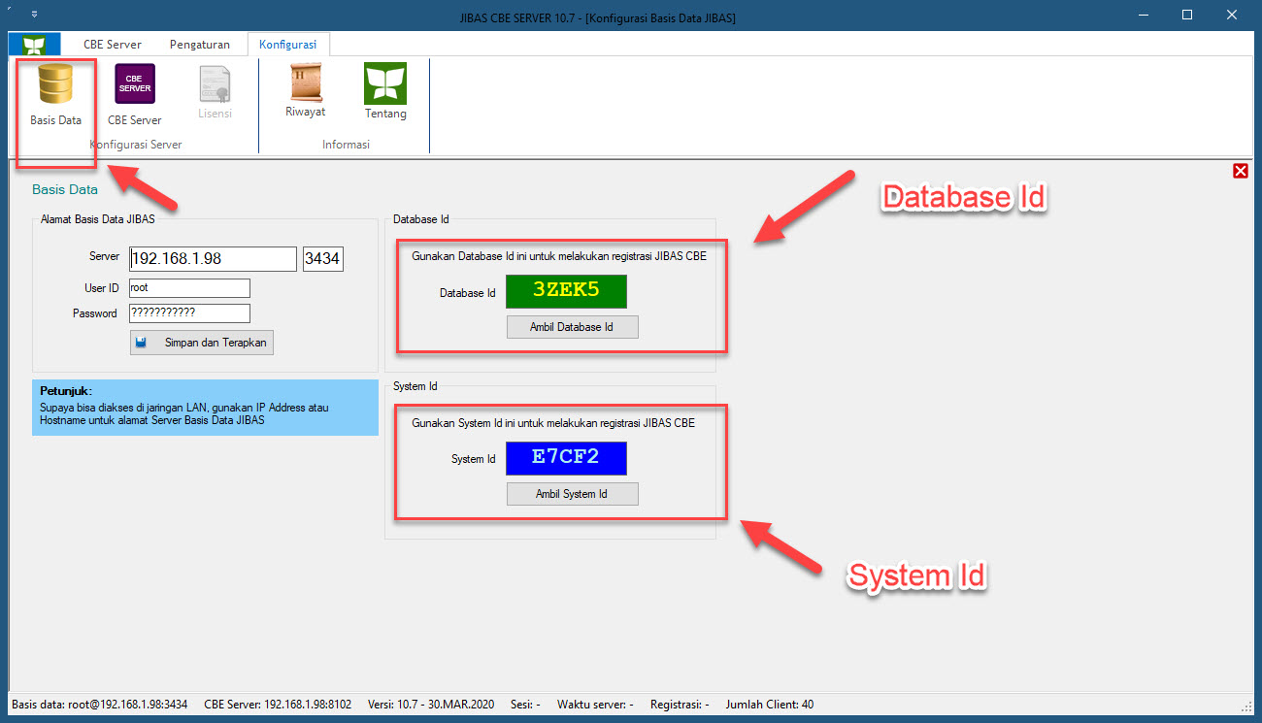Click the Lisensi document icon
This screenshot has width=1262, height=723.
(215, 92)
